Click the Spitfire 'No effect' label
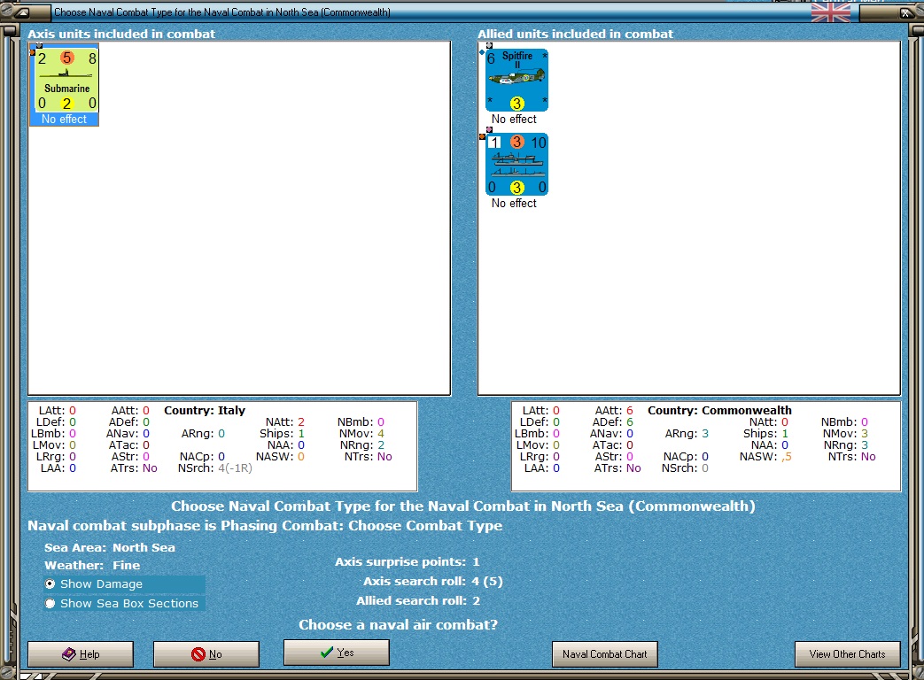Viewport: 924px width, 680px height. pyautogui.click(x=514, y=119)
